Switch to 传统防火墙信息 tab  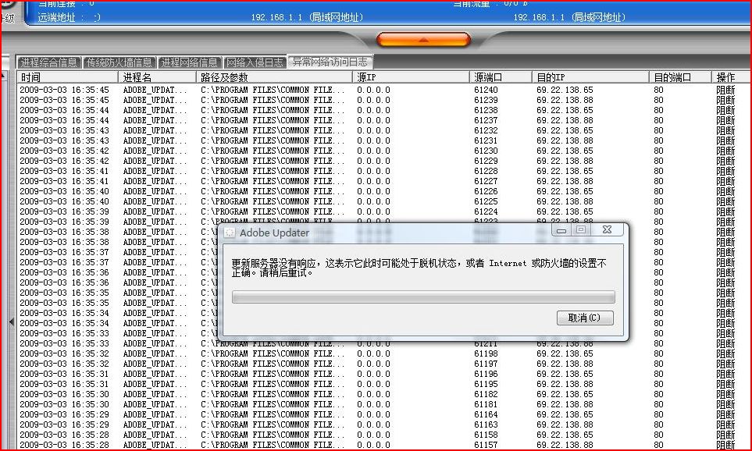pyautogui.click(x=119, y=62)
